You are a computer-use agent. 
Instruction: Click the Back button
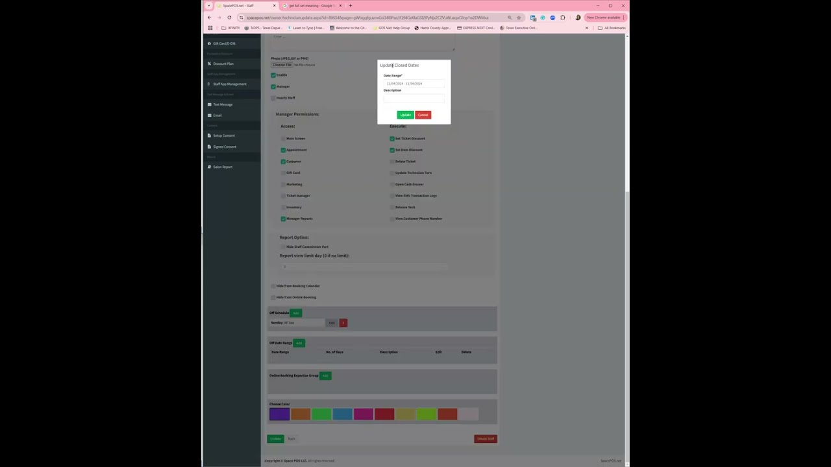[291, 439]
